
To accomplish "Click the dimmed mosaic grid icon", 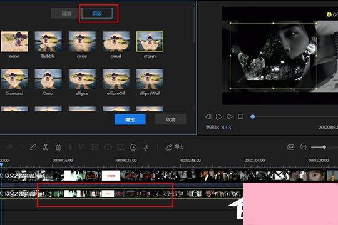I will [108, 147].
